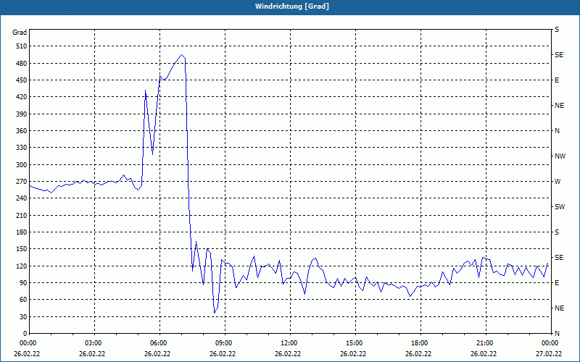Click the NW compass label

[560, 156]
